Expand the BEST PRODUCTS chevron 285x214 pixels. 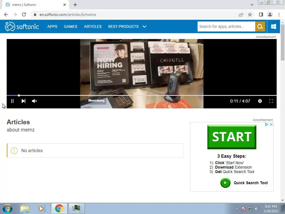(x=144, y=26)
